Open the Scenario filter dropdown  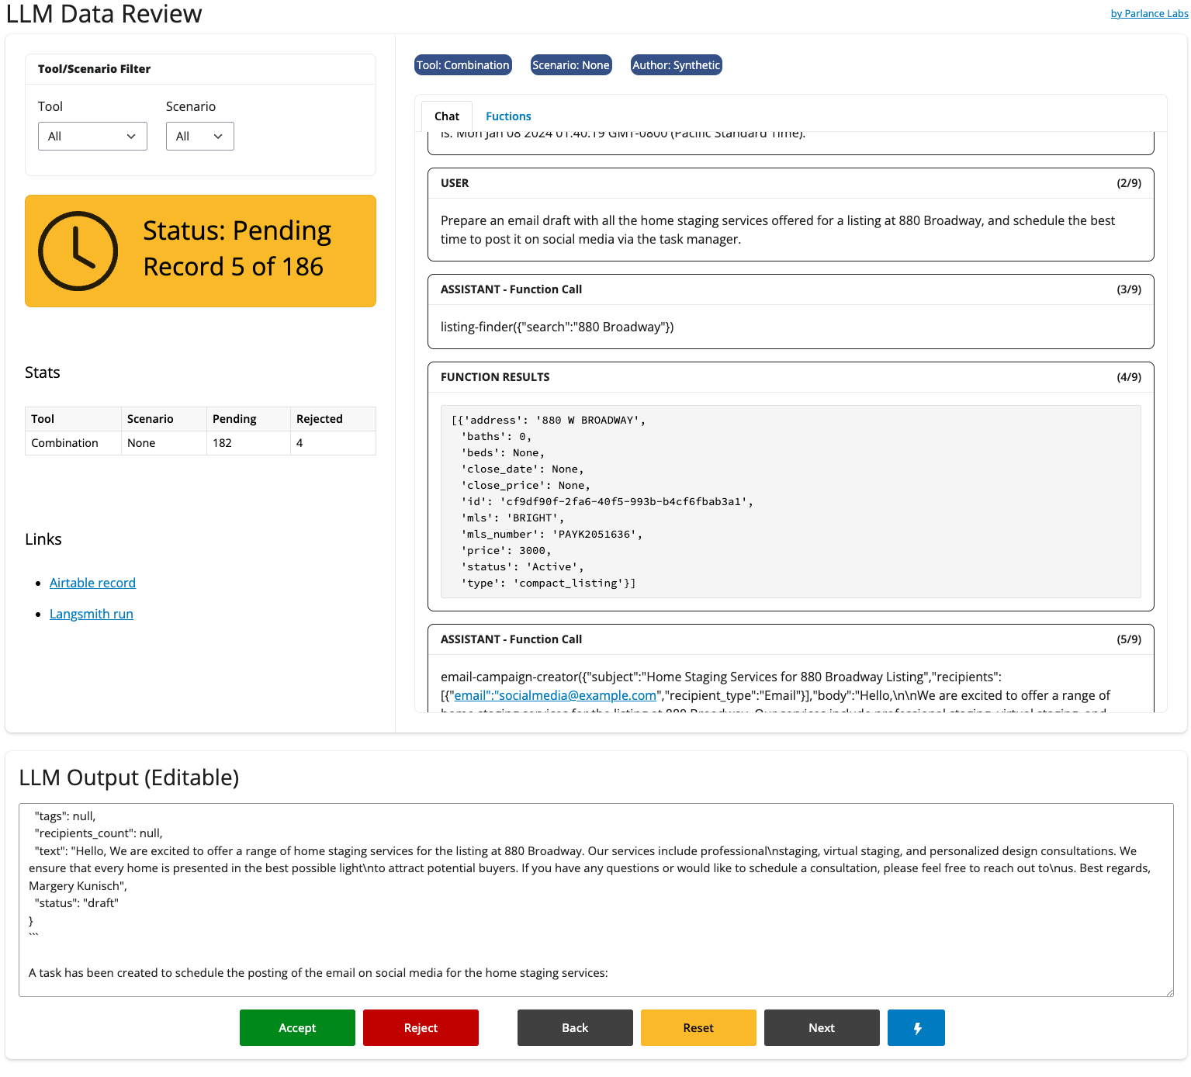point(199,137)
